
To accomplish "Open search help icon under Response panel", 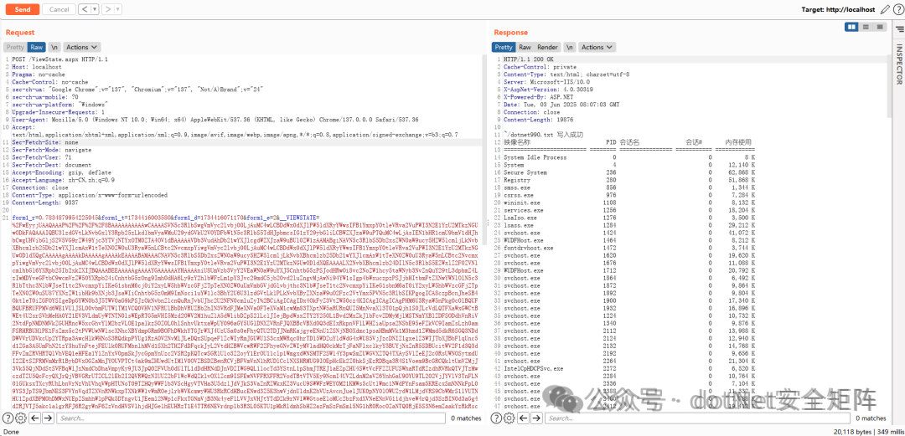I will click(x=498, y=418).
